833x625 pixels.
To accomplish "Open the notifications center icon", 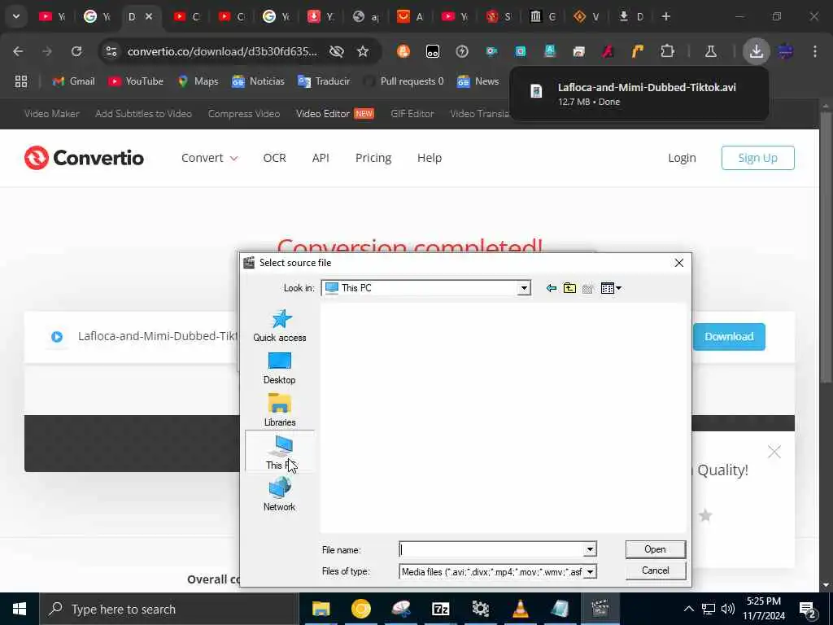I will coord(807,609).
